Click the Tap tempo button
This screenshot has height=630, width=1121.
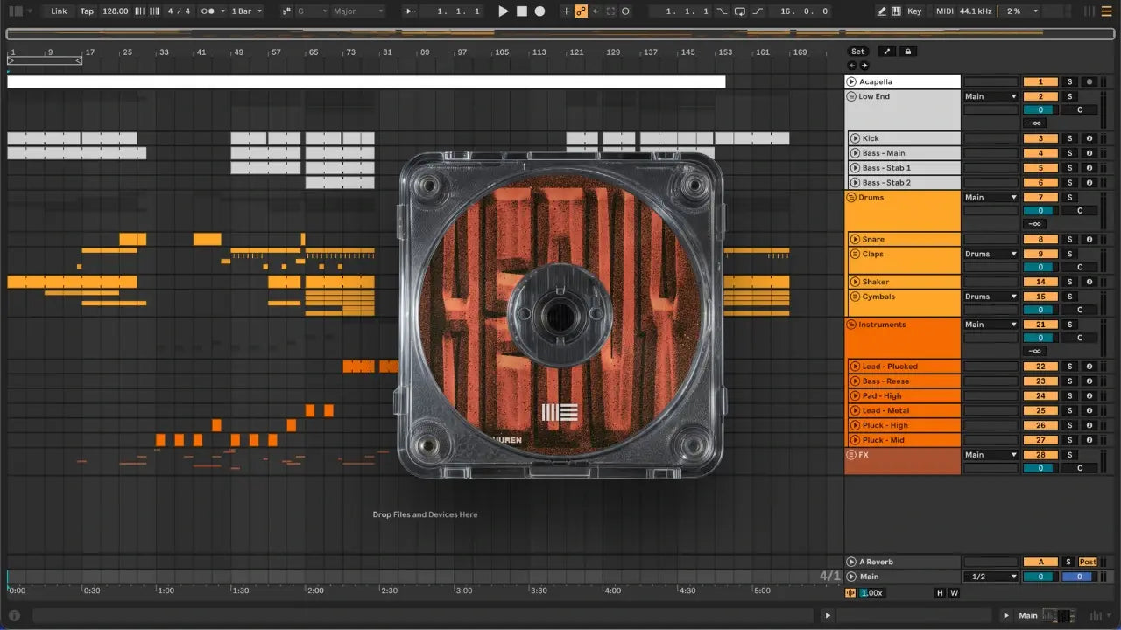(x=87, y=11)
